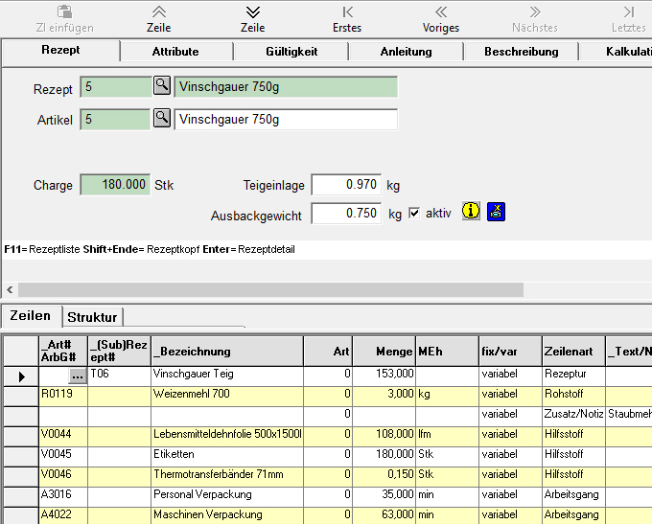Click the Artikel number field

(115, 119)
